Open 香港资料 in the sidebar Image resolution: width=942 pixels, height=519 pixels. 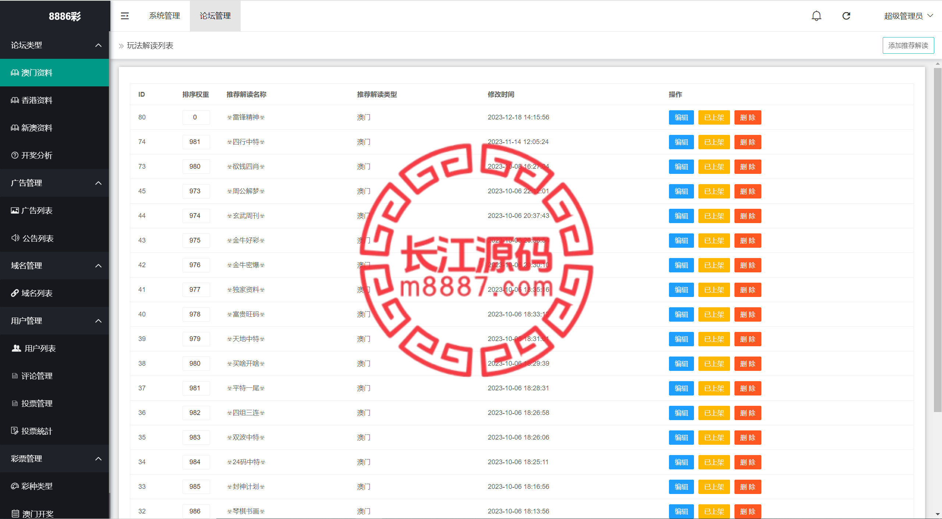[54, 100]
